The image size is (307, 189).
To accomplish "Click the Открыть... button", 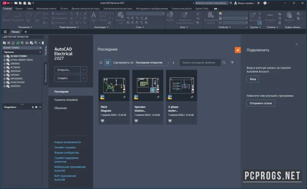I will coord(67,70).
